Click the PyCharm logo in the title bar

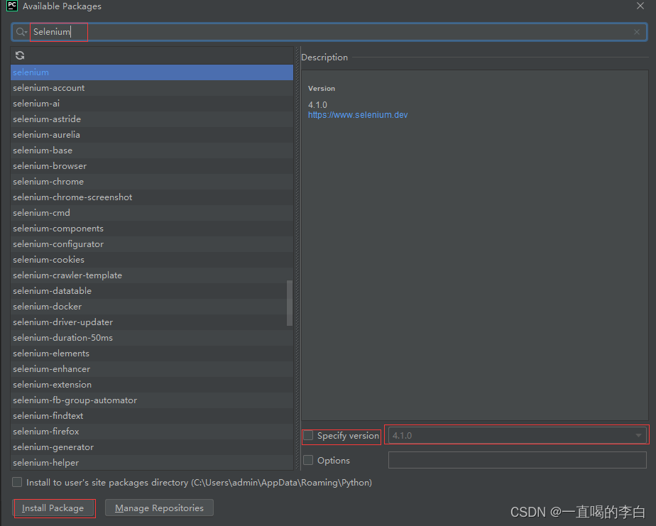click(12, 6)
